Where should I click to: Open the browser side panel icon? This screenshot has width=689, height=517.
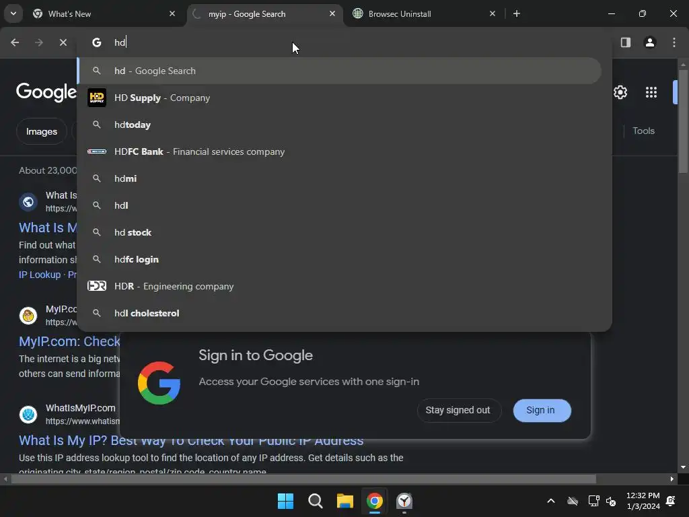pyautogui.click(x=626, y=42)
